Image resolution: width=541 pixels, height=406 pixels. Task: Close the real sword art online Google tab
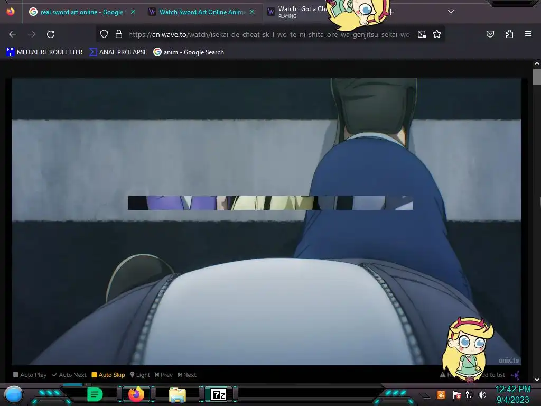tap(133, 12)
